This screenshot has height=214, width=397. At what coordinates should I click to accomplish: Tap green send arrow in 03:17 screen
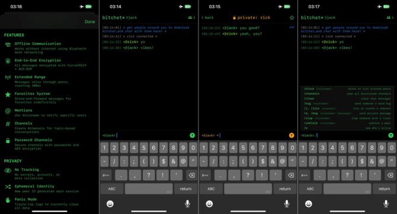pos(390,135)
